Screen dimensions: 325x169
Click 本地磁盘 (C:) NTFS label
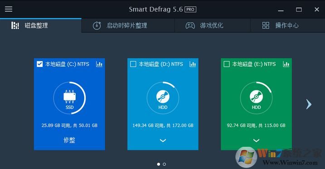click(67, 64)
